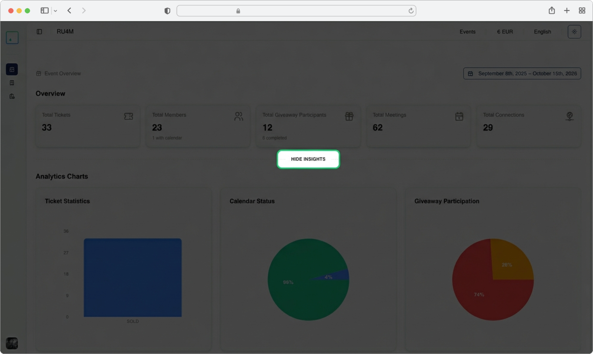Click the Hide Insights button
The width and height of the screenshot is (593, 354).
308,159
